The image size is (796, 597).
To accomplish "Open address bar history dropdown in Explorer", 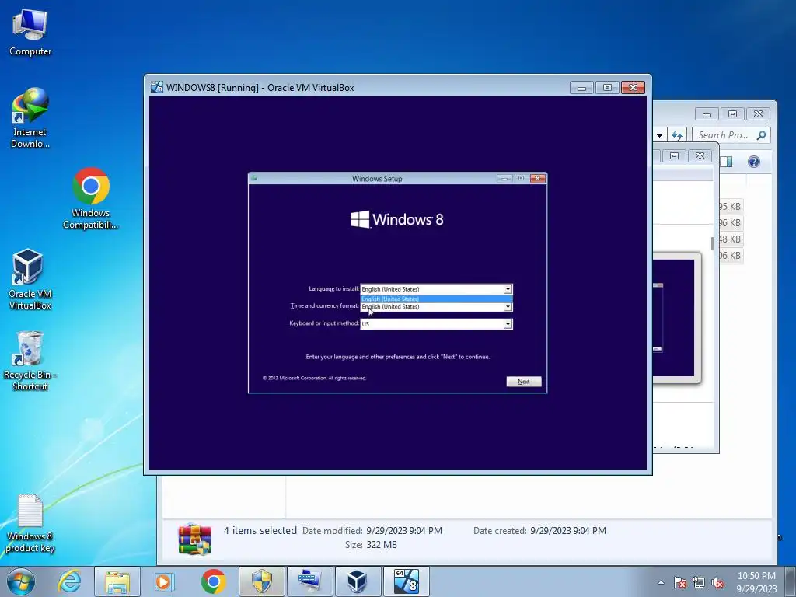I will pos(659,135).
